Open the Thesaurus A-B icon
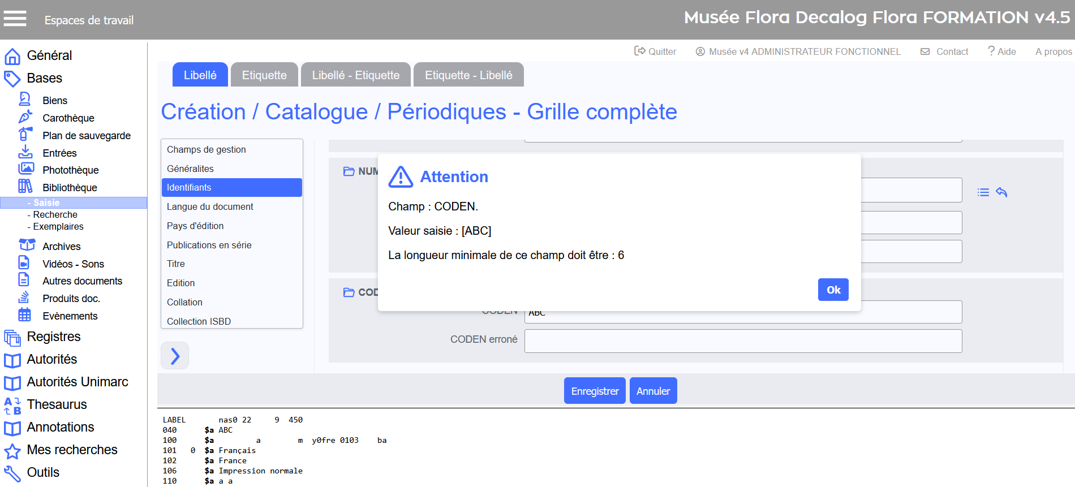 (12, 405)
